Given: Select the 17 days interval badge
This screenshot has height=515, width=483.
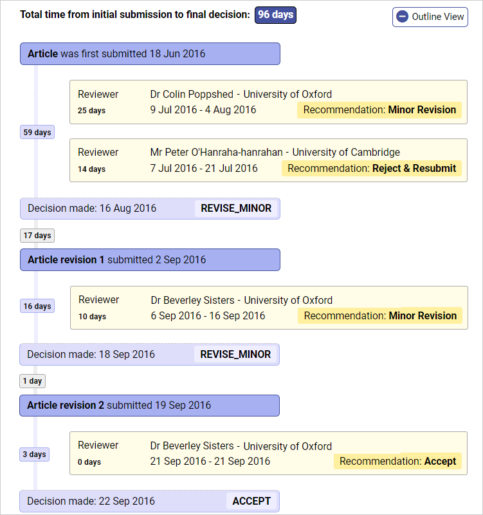Looking at the screenshot, I should click(x=37, y=236).
